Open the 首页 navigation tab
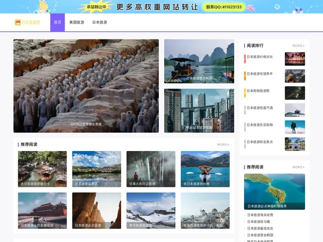The width and height of the screenshot is (323, 242). (x=57, y=22)
